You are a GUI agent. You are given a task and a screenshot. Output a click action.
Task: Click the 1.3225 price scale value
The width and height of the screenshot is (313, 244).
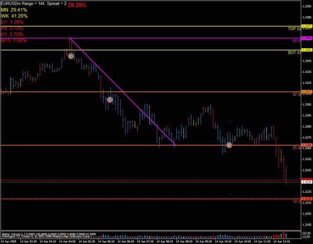307,192
